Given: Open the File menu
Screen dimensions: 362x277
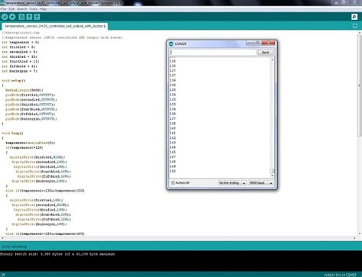Looking at the screenshot, I should (3, 9).
